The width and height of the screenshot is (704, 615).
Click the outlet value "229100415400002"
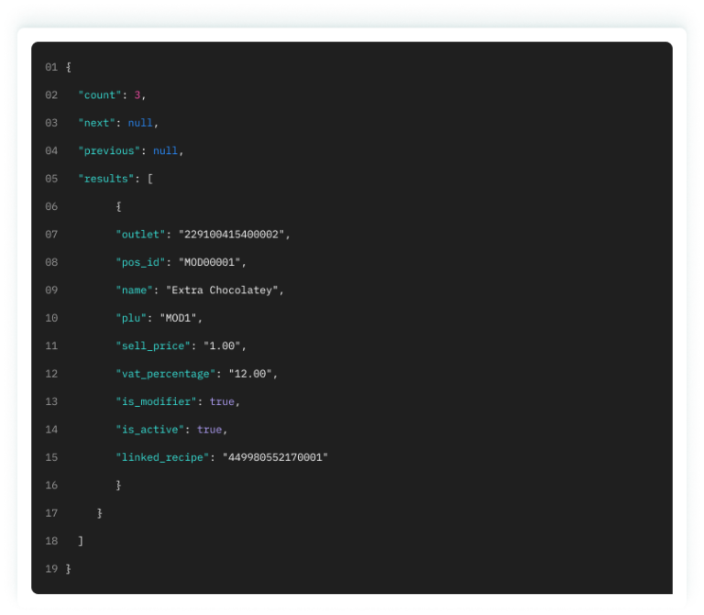[232, 235]
